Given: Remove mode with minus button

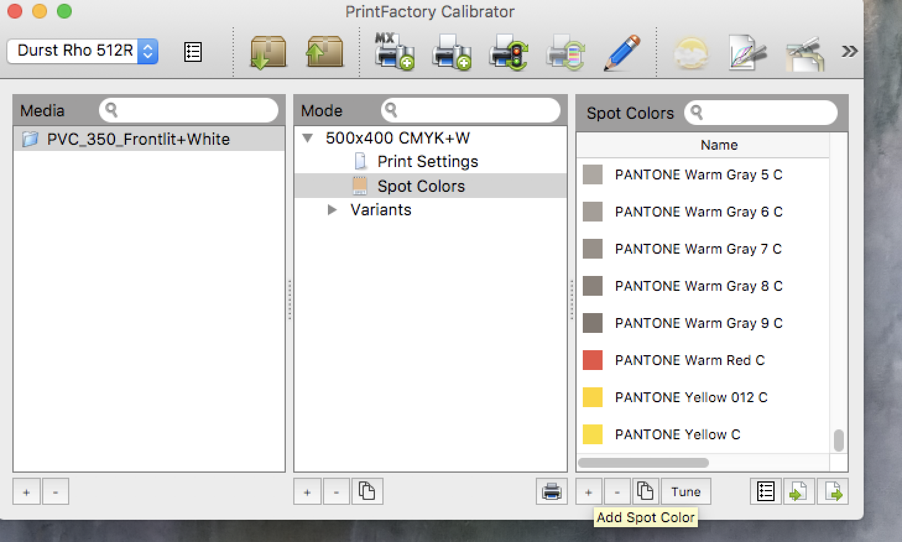Looking at the screenshot, I should click(x=337, y=492).
